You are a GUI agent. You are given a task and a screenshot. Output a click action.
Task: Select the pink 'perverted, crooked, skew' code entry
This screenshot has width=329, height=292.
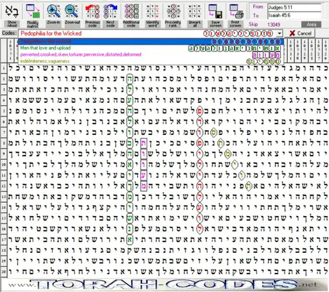[151, 55]
